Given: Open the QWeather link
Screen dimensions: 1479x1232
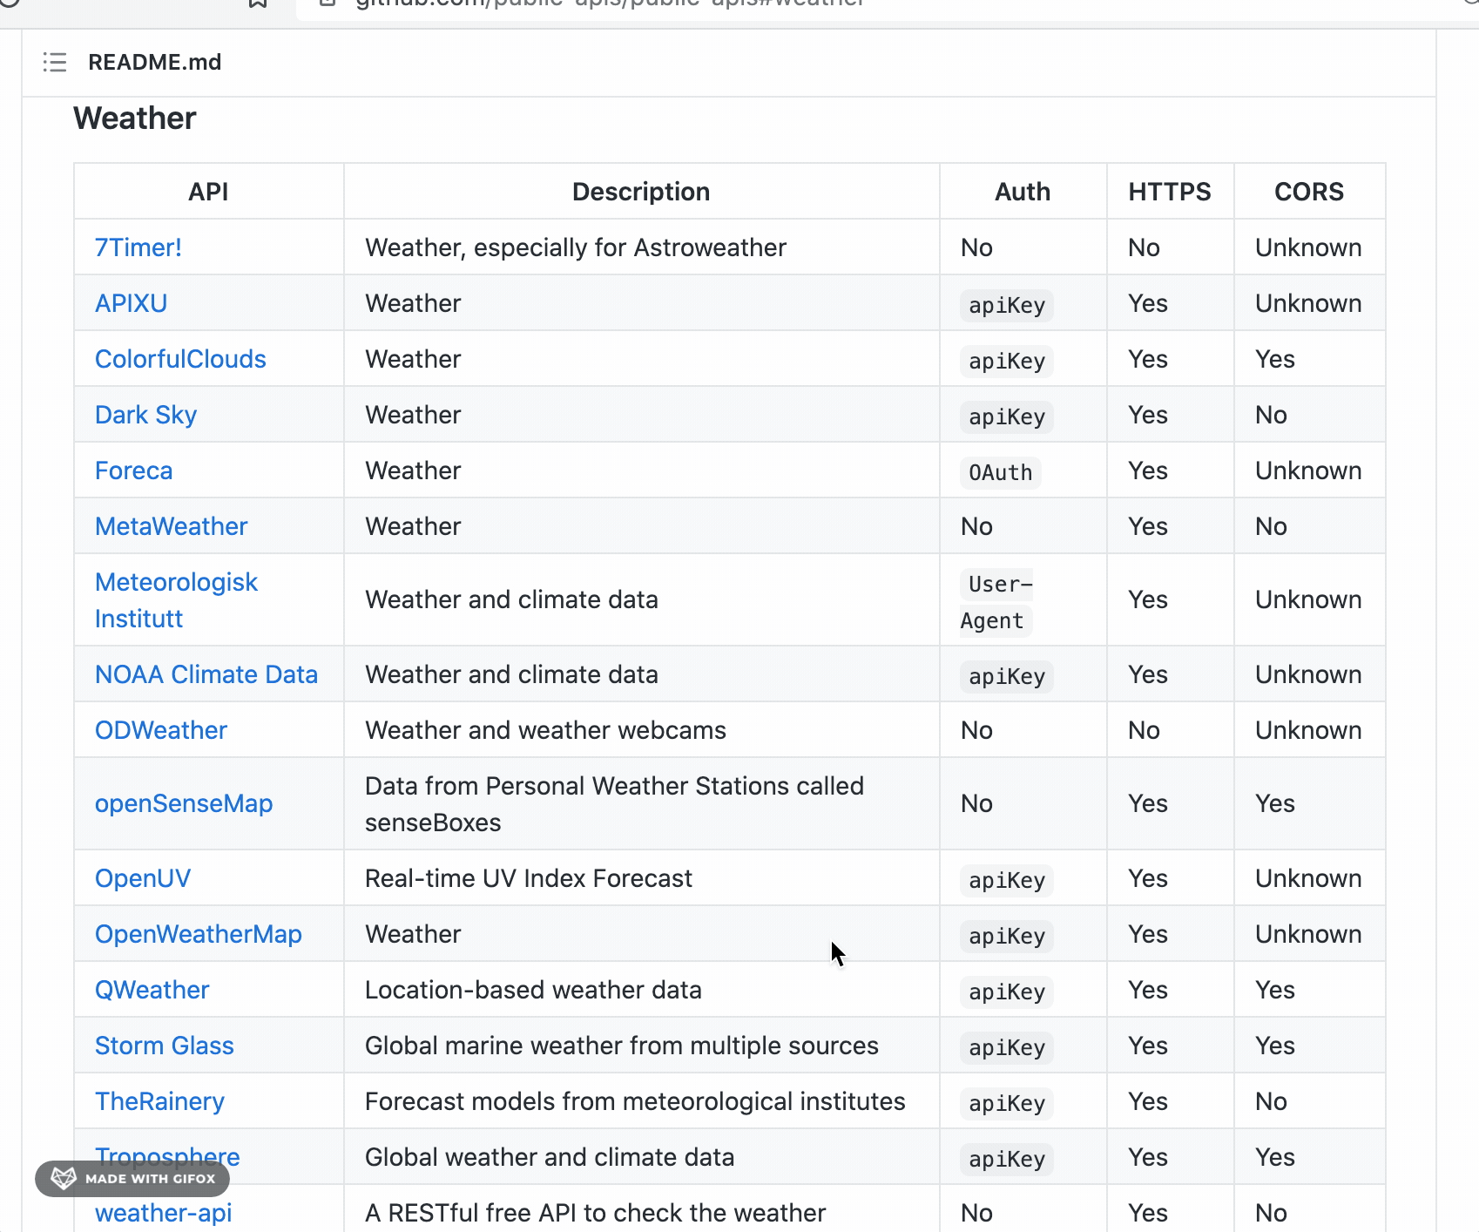Looking at the screenshot, I should 152,990.
